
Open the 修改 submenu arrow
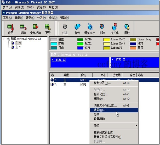136,125
